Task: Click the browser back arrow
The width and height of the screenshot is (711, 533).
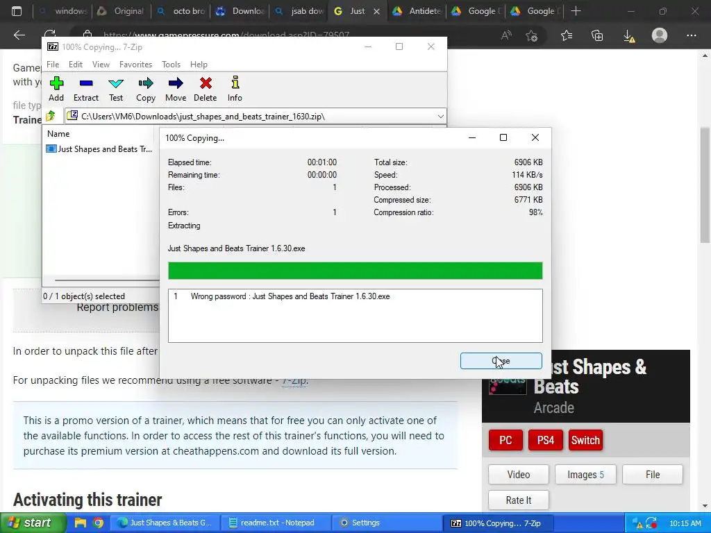Action: tap(19, 35)
